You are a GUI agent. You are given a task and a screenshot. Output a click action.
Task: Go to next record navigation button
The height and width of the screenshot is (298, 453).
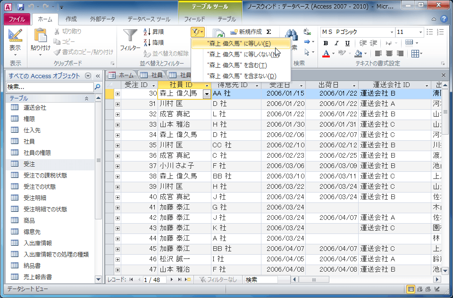pyautogui.click(x=172, y=279)
